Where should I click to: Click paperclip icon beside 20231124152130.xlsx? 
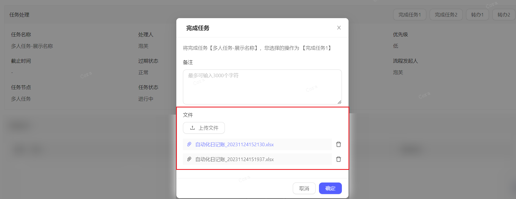click(x=189, y=144)
